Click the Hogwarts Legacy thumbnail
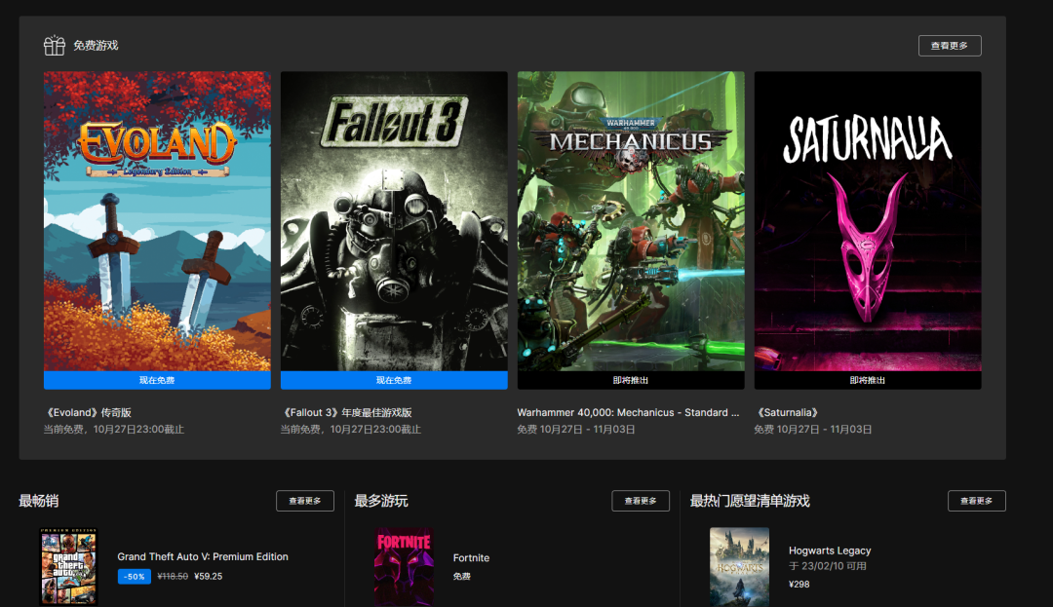Screen dimensions: 1053x607 [x=739, y=567]
